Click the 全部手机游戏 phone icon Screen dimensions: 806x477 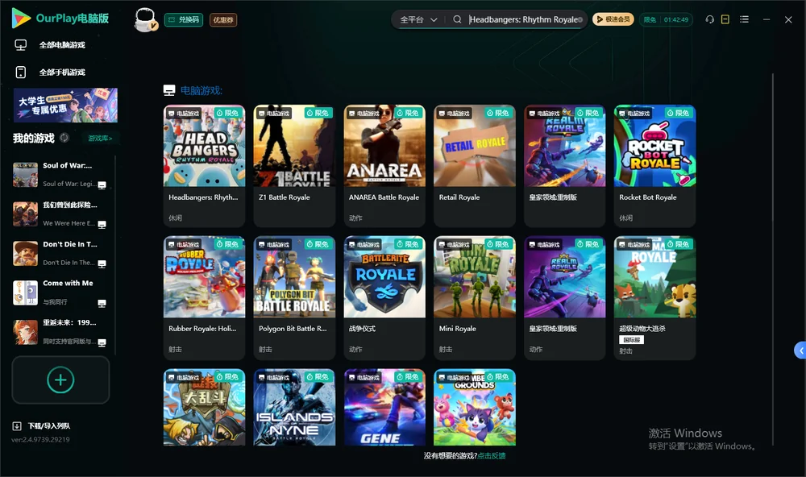[x=21, y=73]
